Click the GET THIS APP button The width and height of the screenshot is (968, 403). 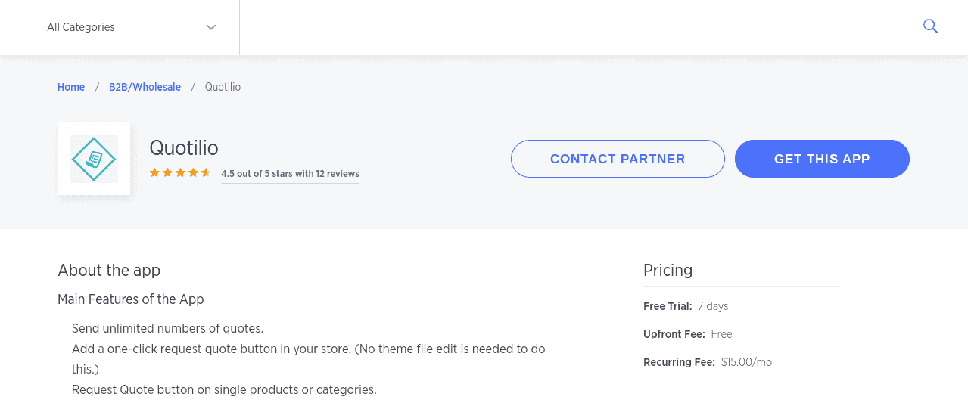822,159
